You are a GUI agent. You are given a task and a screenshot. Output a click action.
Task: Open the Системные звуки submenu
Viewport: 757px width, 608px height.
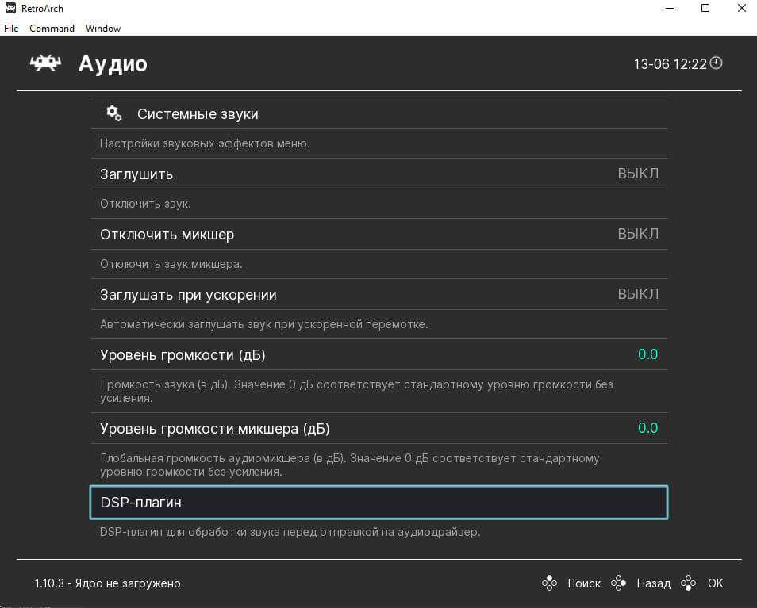click(198, 114)
